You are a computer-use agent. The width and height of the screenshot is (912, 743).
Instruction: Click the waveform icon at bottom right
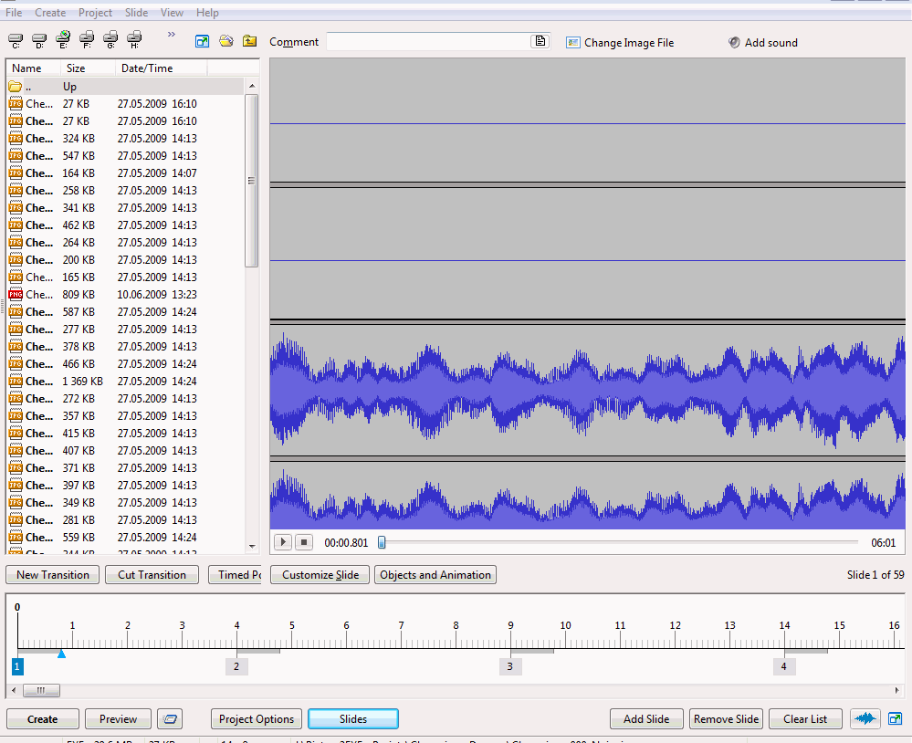point(865,718)
